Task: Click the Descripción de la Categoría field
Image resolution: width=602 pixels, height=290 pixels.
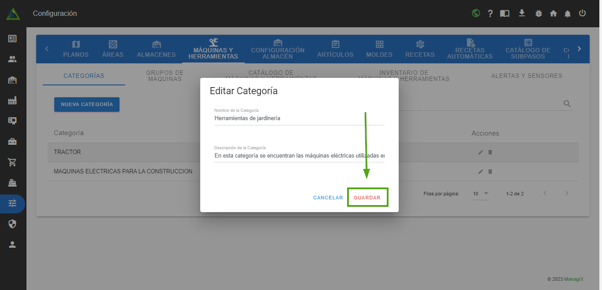Action: 299,155
